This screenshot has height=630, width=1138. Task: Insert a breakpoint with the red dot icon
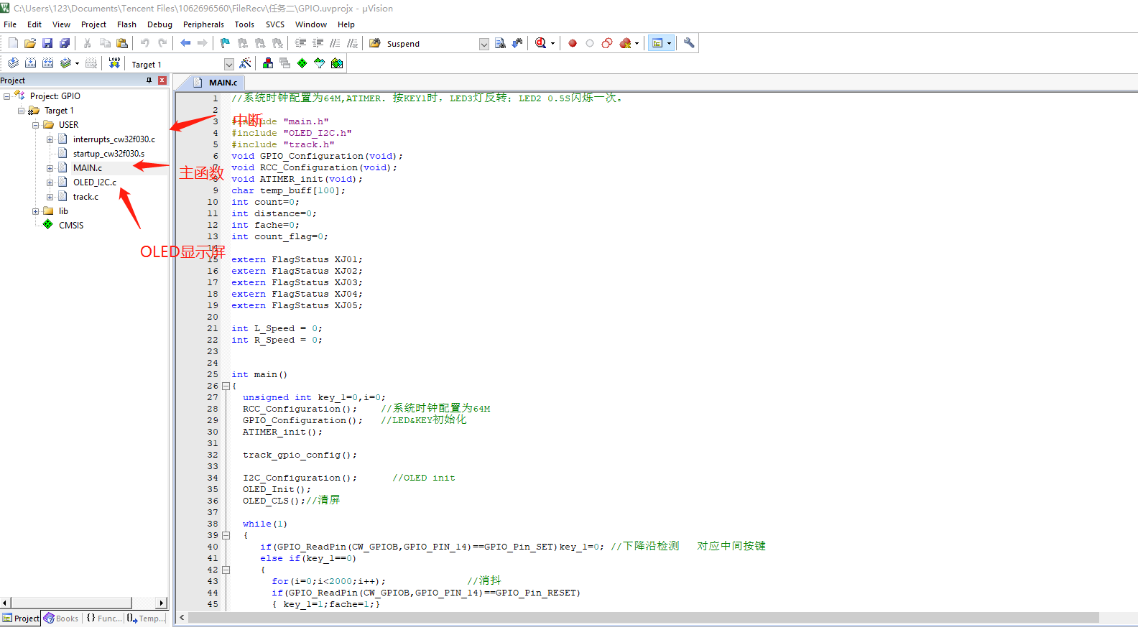pyautogui.click(x=573, y=43)
